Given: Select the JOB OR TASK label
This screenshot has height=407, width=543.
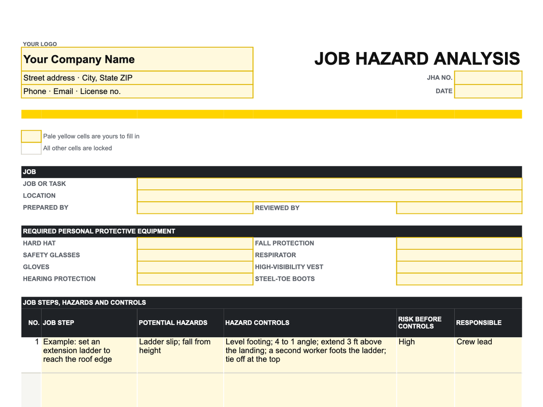Looking at the screenshot, I should [44, 184].
